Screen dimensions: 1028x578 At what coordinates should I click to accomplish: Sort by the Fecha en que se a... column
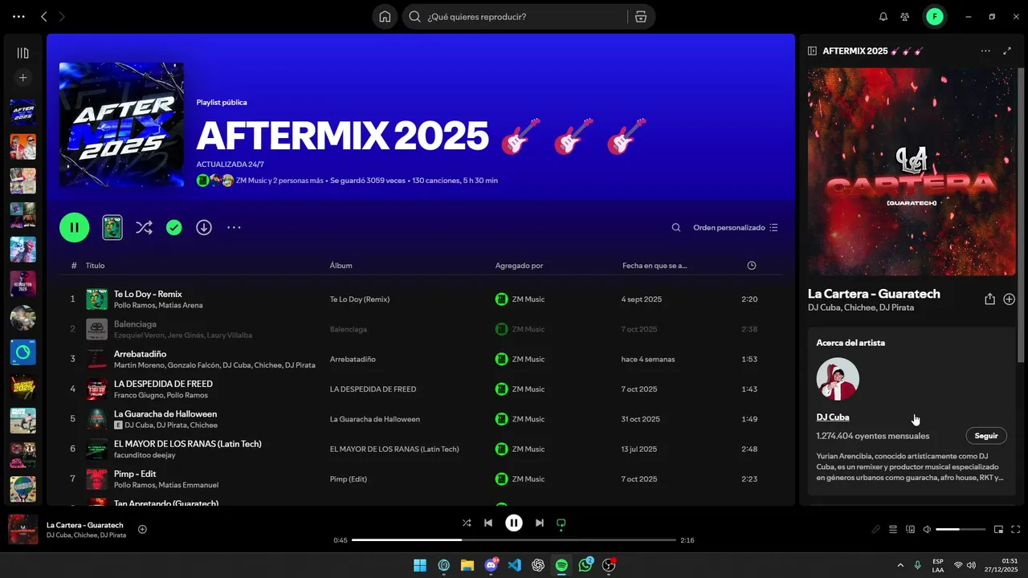tap(655, 266)
